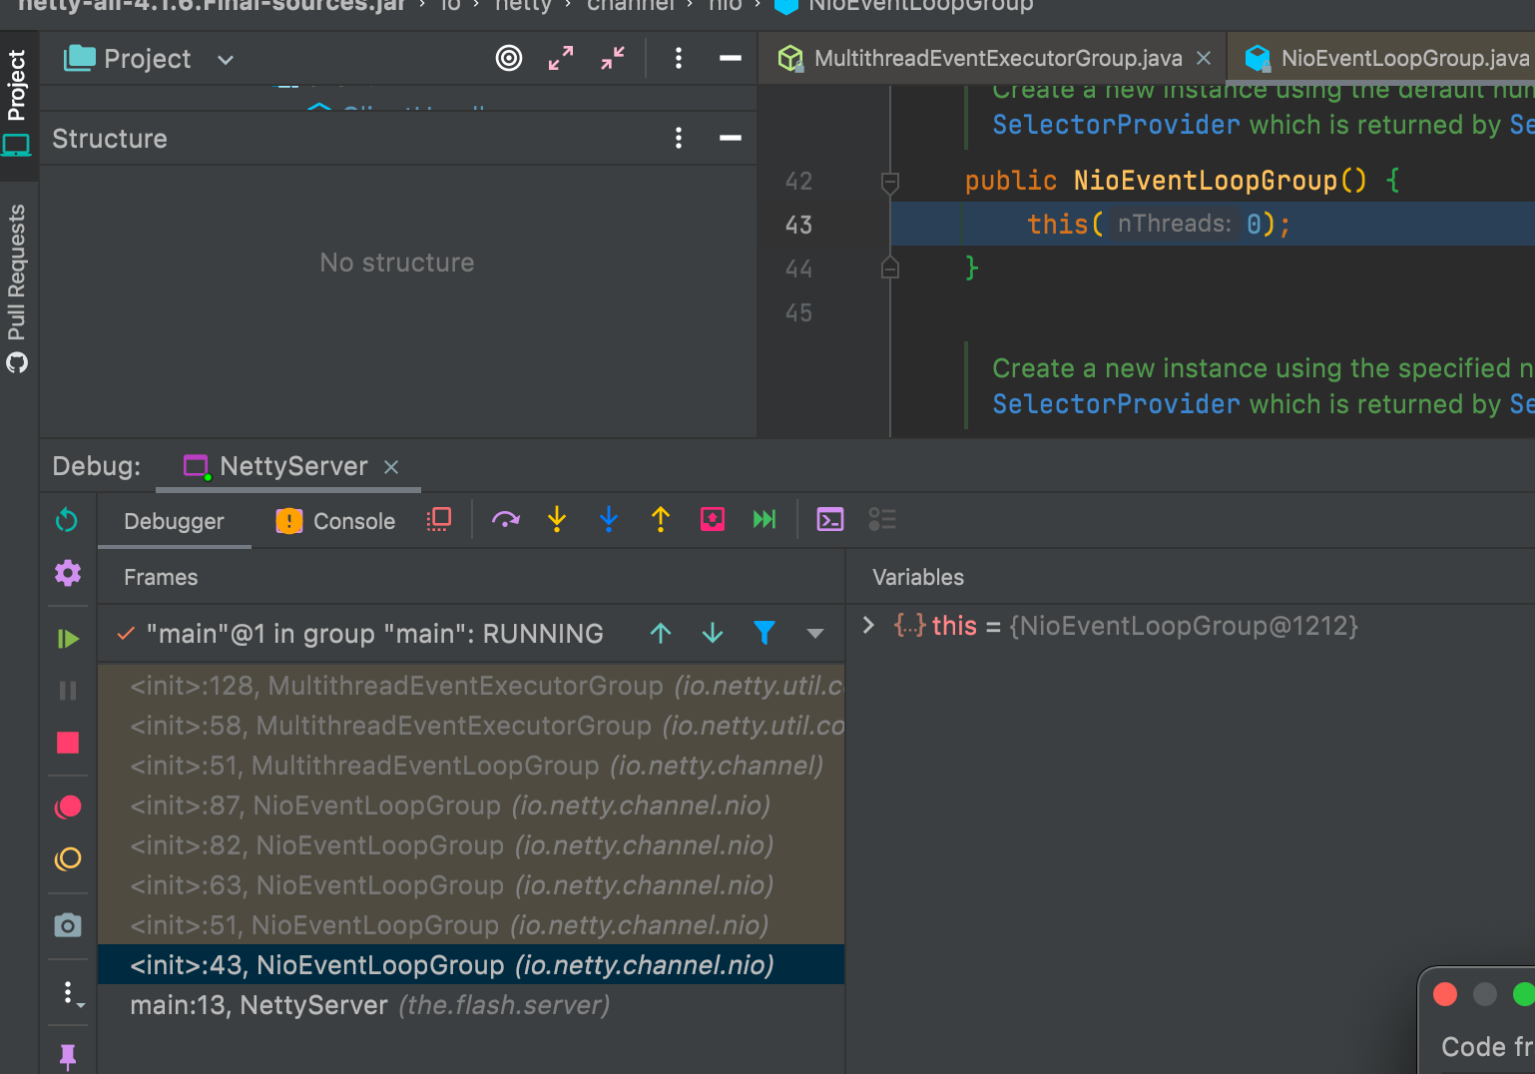This screenshot has height=1074, width=1535.
Task: Step into with yellow down arrow
Action: coord(557,520)
